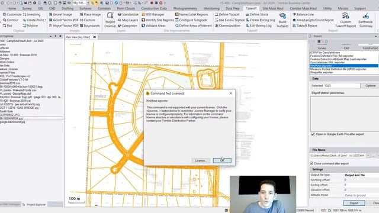Open the File Name path dropdown
The height and width of the screenshot is (213, 379).
coord(368,156)
